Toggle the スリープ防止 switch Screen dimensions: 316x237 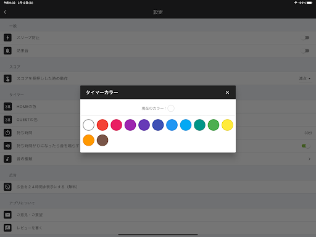[x=305, y=38]
